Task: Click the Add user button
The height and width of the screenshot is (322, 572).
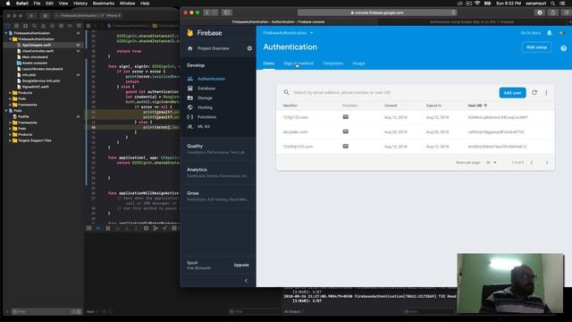Action: [512, 93]
